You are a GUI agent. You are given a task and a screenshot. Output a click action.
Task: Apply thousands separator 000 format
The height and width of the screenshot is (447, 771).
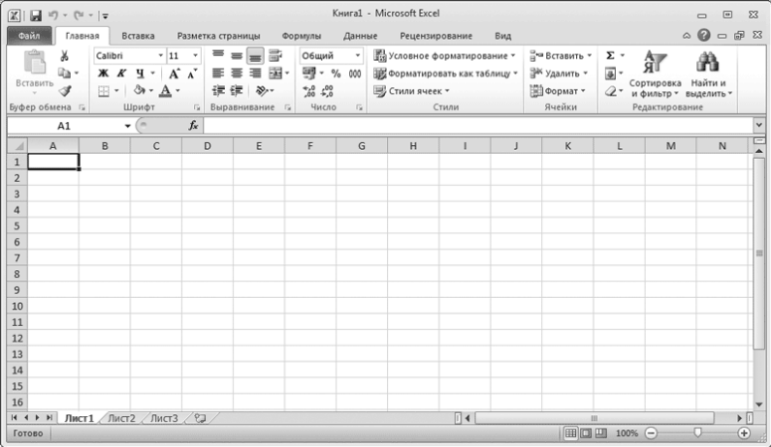(354, 74)
